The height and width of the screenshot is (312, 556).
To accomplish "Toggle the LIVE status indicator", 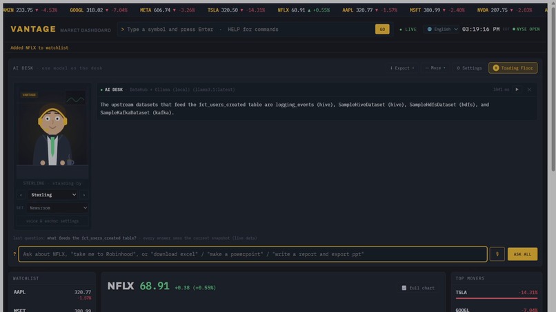I will tap(408, 30).
